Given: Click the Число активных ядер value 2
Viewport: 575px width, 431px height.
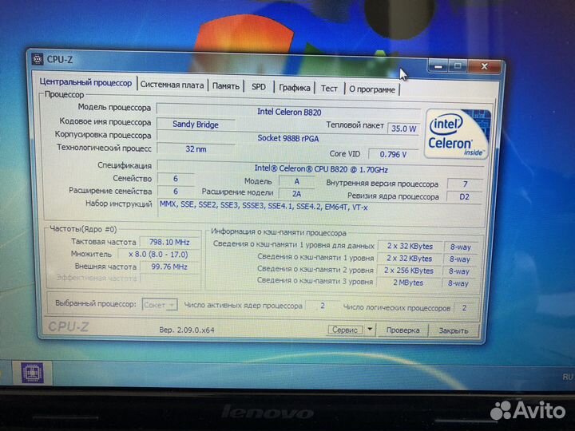Looking at the screenshot, I should [323, 306].
